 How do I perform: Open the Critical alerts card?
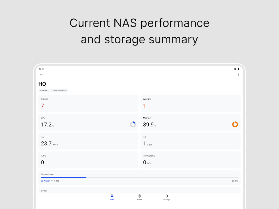point(88,103)
